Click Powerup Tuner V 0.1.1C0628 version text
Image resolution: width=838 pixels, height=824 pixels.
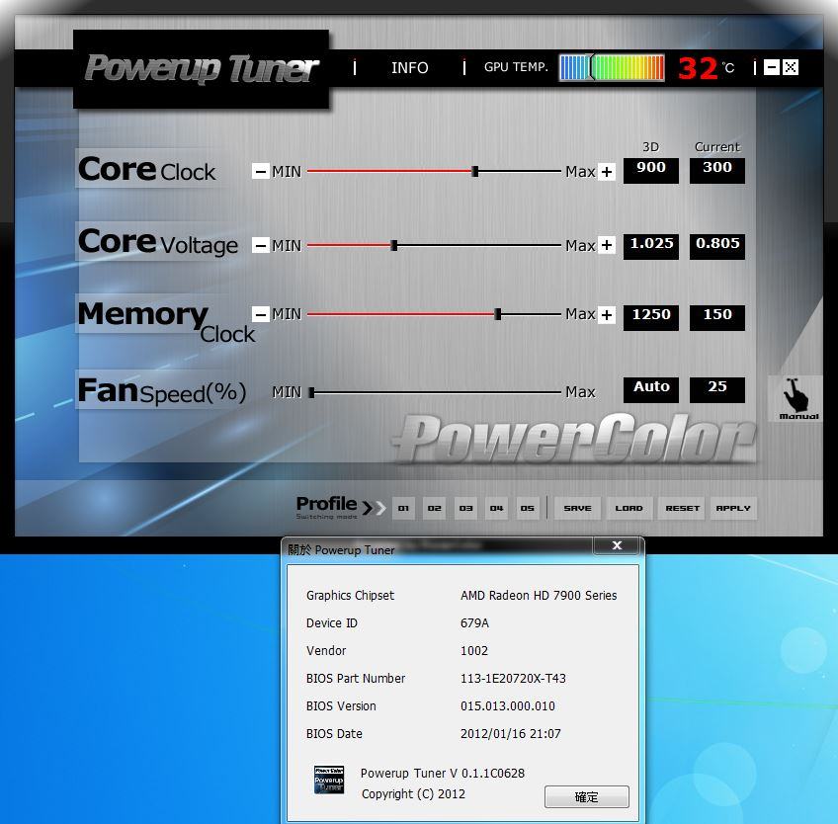click(x=443, y=774)
